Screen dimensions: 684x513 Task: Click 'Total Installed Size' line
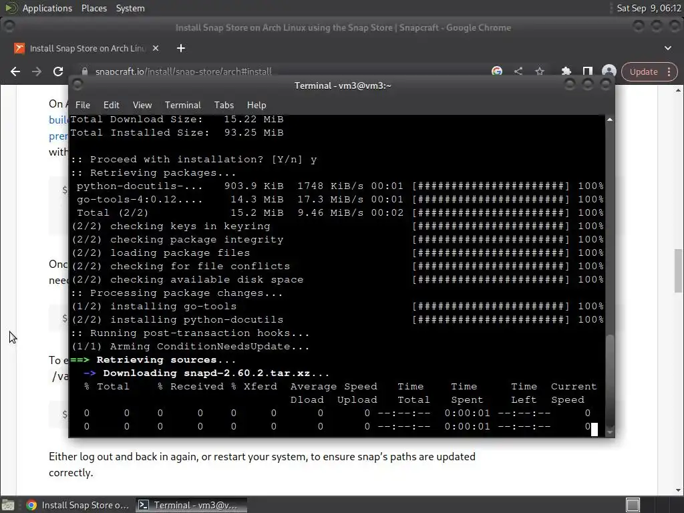[177, 133]
